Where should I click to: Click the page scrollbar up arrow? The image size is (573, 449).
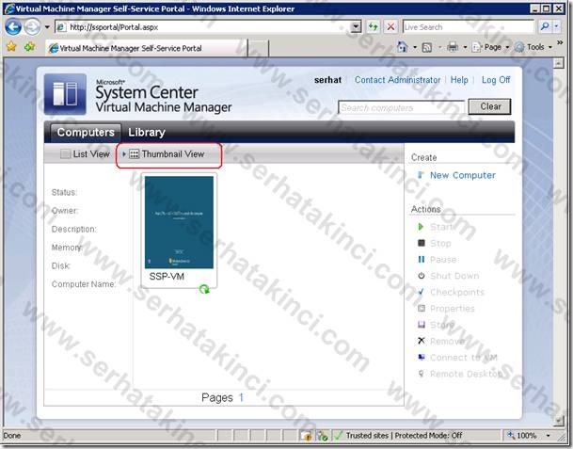coord(558,63)
